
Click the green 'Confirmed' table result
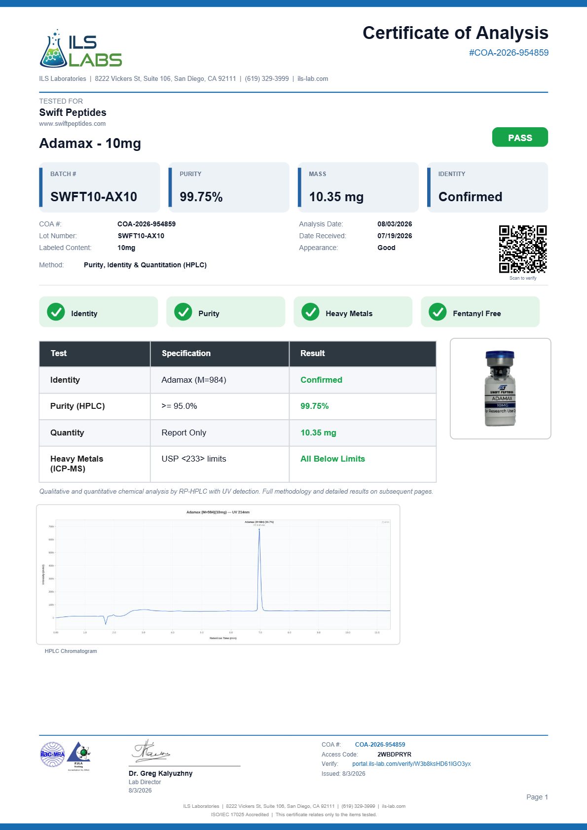(321, 380)
